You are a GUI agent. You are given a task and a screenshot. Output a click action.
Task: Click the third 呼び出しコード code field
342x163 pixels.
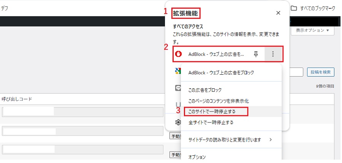83,150
